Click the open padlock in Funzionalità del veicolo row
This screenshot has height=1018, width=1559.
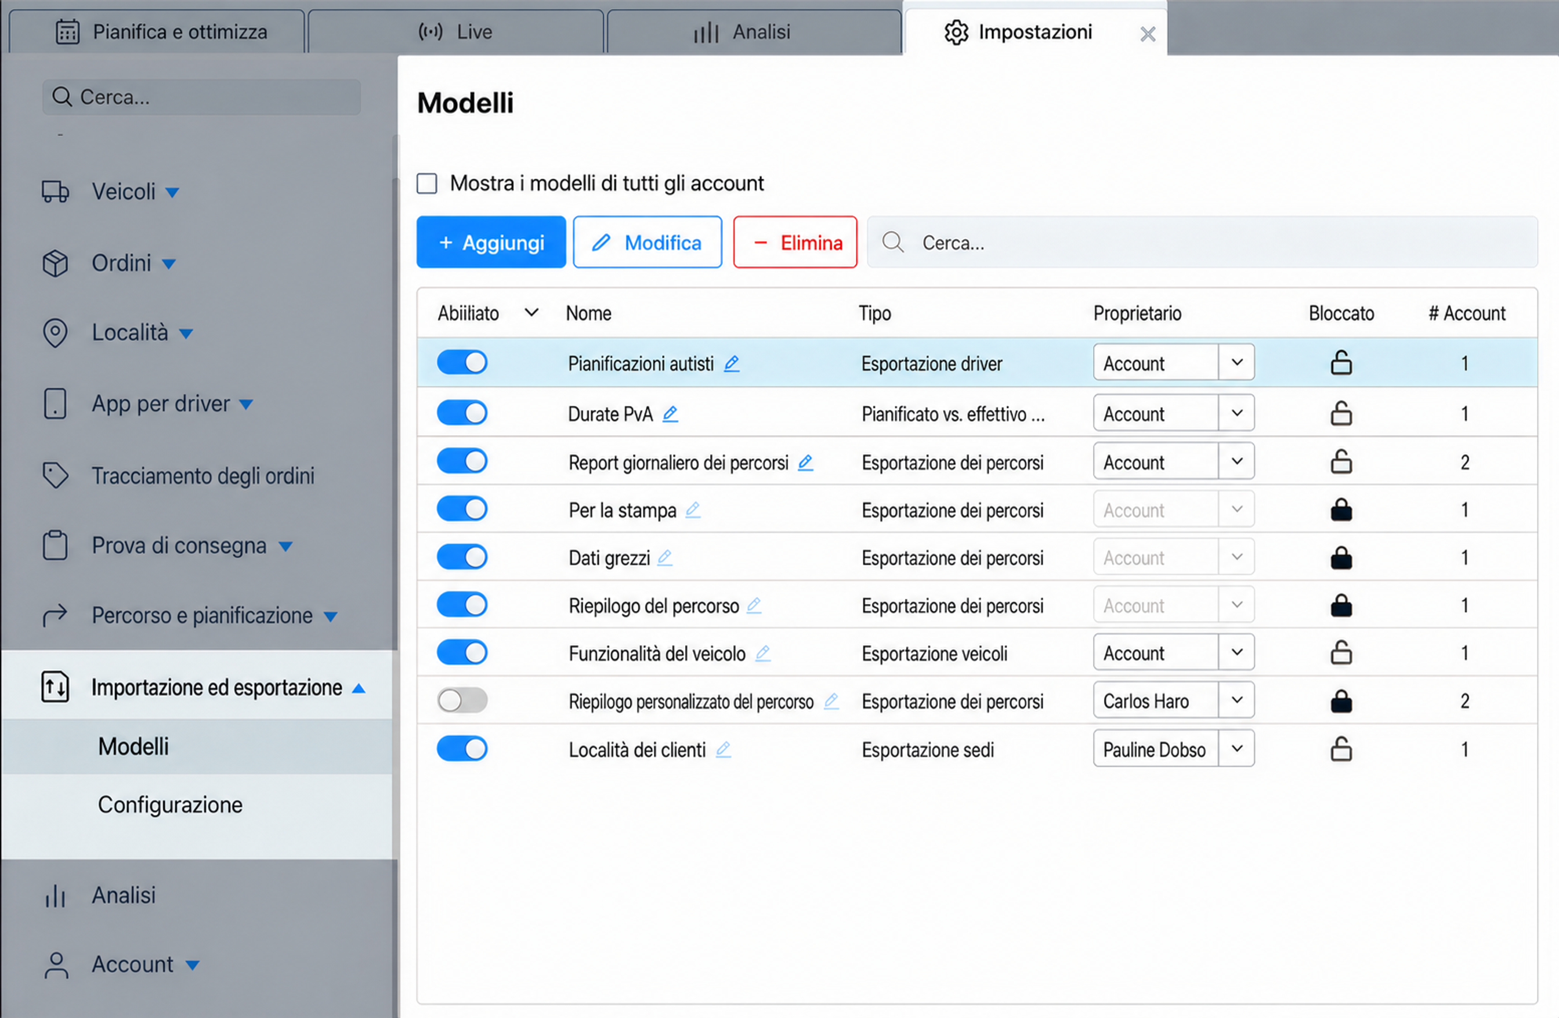pyautogui.click(x=1341, y=652)
